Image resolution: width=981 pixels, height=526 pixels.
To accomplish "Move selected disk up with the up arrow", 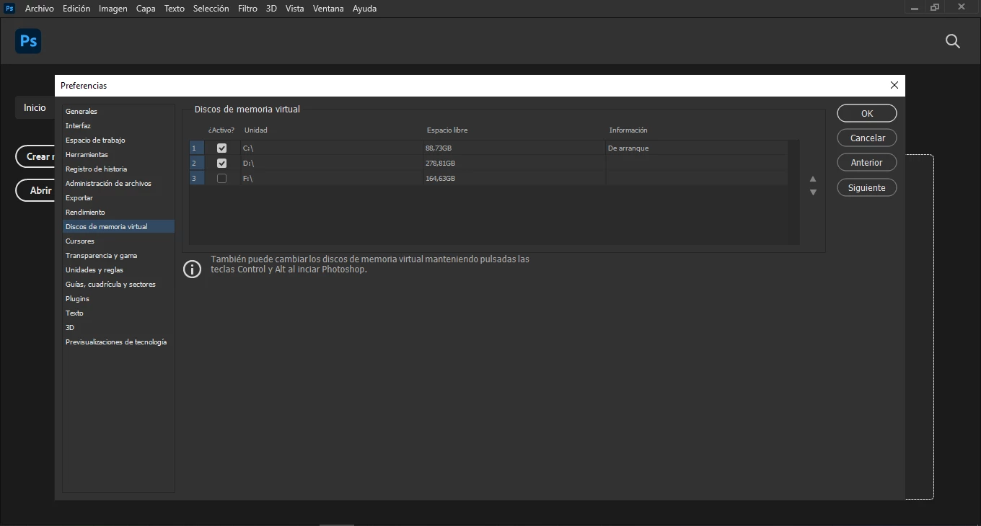I will click(x=813, y=179).
